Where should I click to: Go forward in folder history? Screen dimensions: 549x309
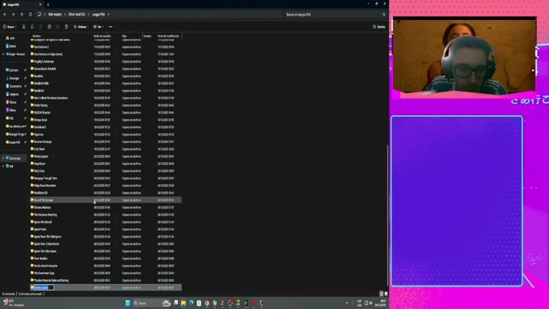pyautogui.click(x=13, y=14)
